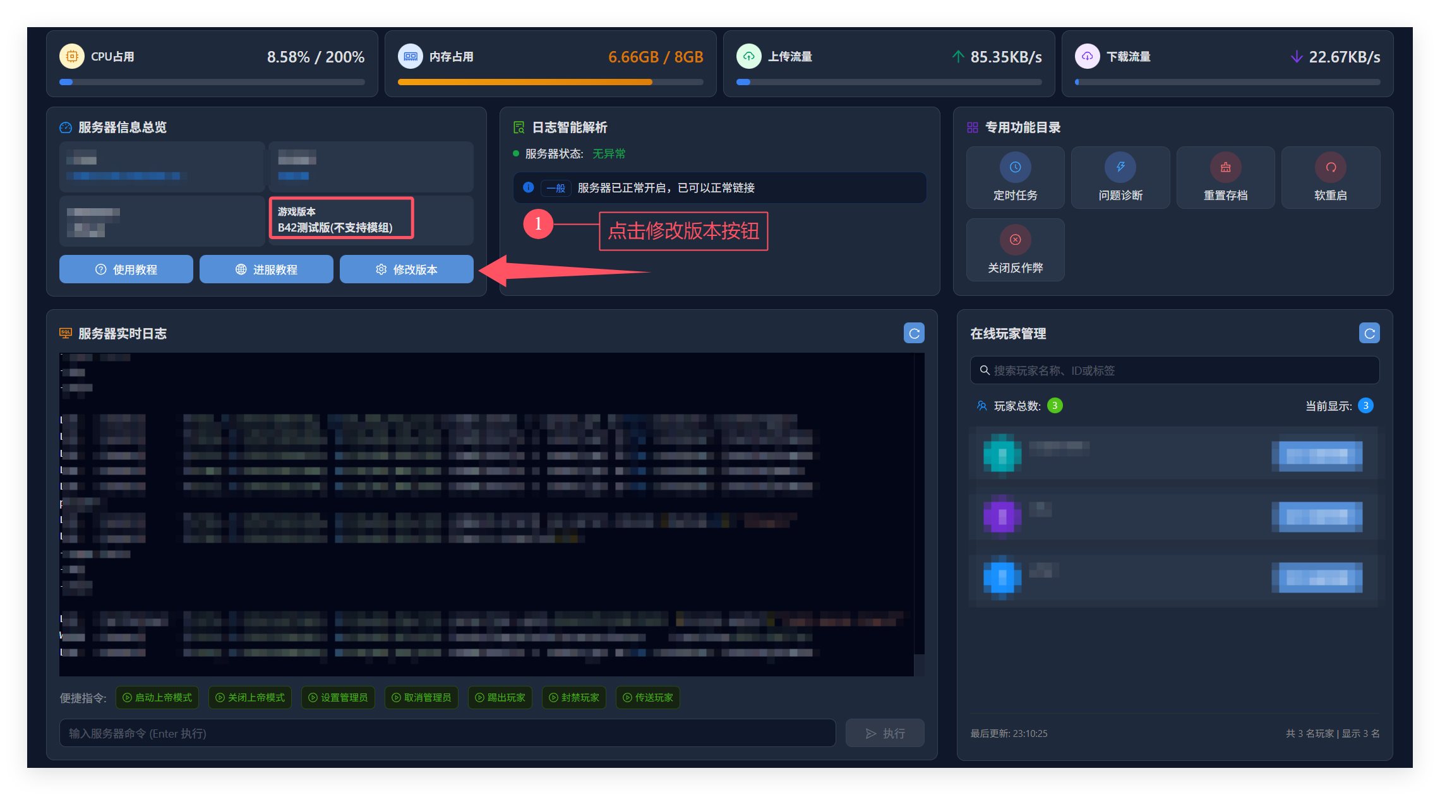Viewport: 1440px width, 795px height.
Task: Select the 传送玩家 teleport player command
Action: click(x=648, y=697)
